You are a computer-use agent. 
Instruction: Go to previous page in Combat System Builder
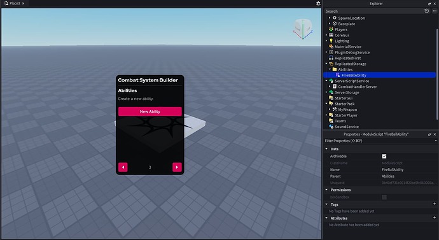[x=123, y=167]
